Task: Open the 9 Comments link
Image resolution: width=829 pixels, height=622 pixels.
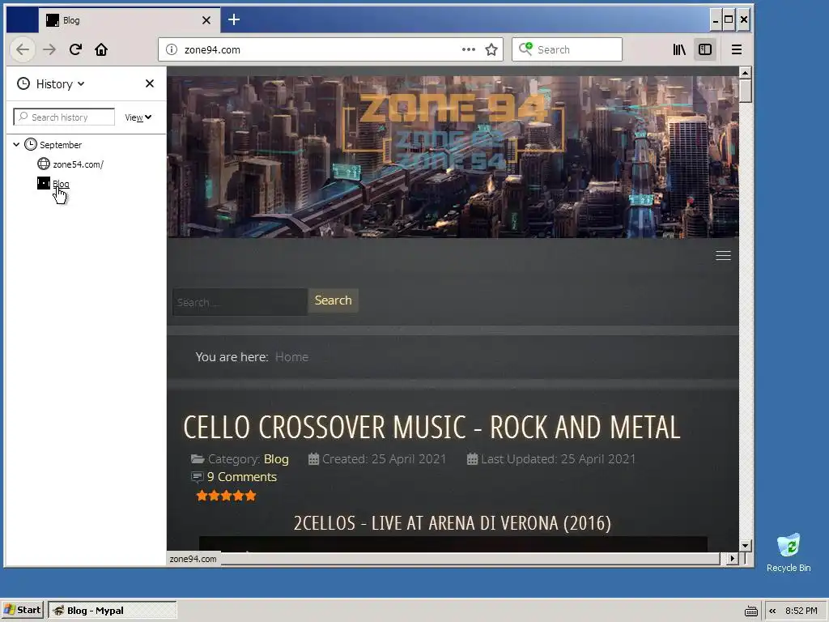Action: (x=241, y=477)
